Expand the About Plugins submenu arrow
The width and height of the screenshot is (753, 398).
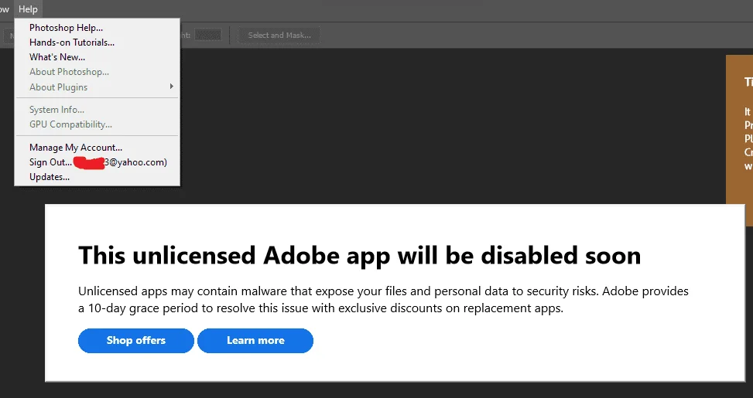coord(172,87)
